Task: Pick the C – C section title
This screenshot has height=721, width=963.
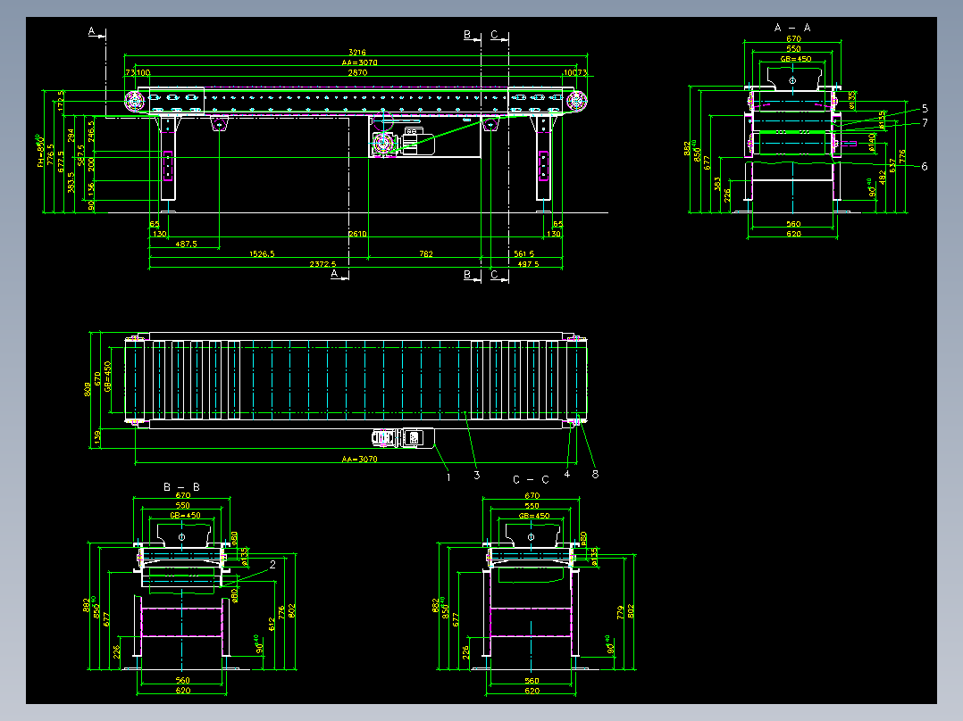Action: point(531,480)
